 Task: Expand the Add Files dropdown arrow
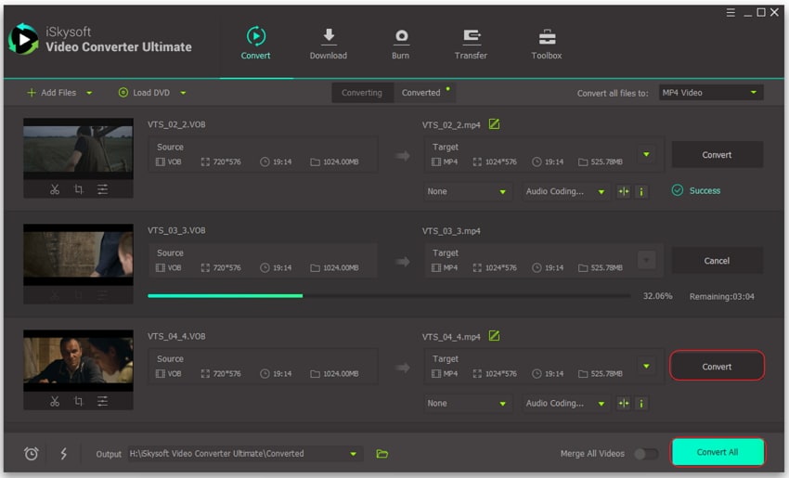pyautogui.click(x=89, y=93)
